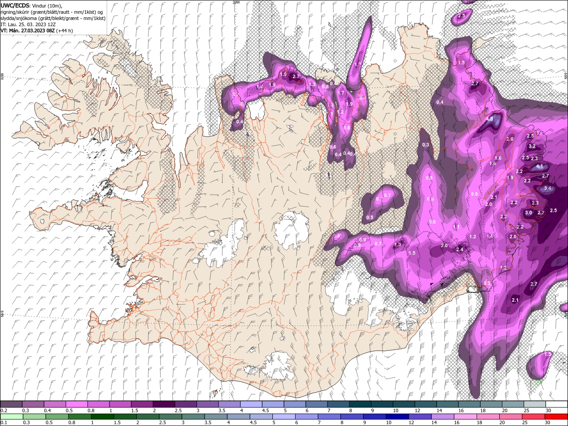Click the dull purple swatch between 0.2 and 0.3
Image resolution: width=568 pixels, height=426 pixels.
(12, 404)
